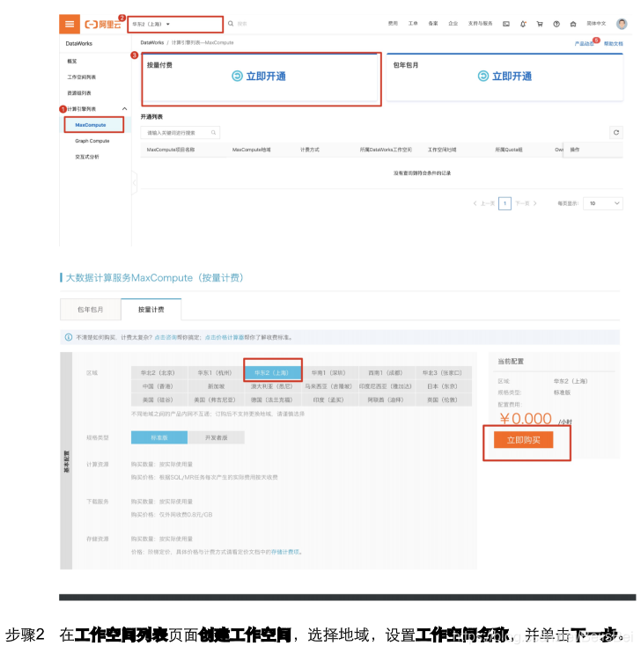
Task: Go to next page (下一页)
Action: [526, 203]
